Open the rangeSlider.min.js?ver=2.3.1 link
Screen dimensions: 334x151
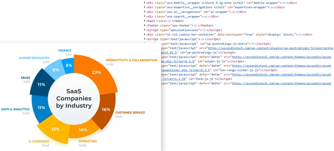coord(186,70)
